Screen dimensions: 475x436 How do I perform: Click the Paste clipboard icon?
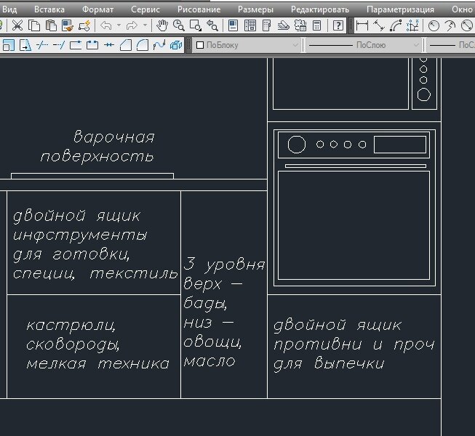51,25
